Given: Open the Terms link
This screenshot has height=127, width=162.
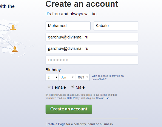Looking at the screenshot, I should [103, 95].
